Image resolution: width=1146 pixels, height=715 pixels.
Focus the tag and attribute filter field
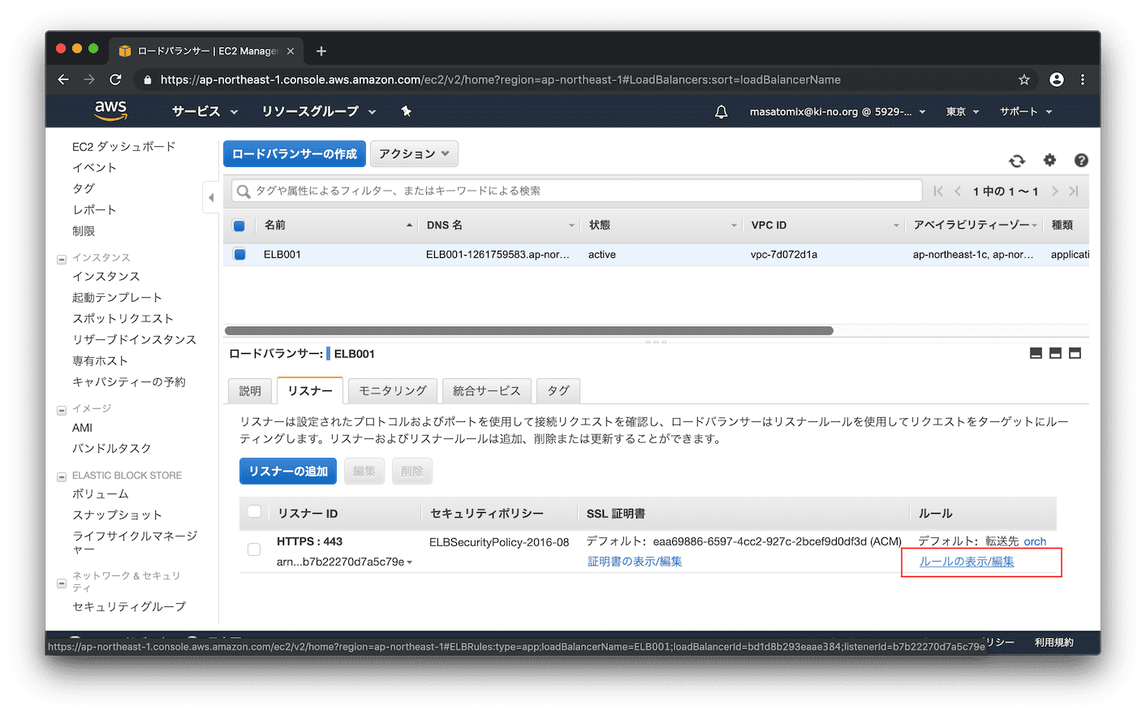coord(577,191)
